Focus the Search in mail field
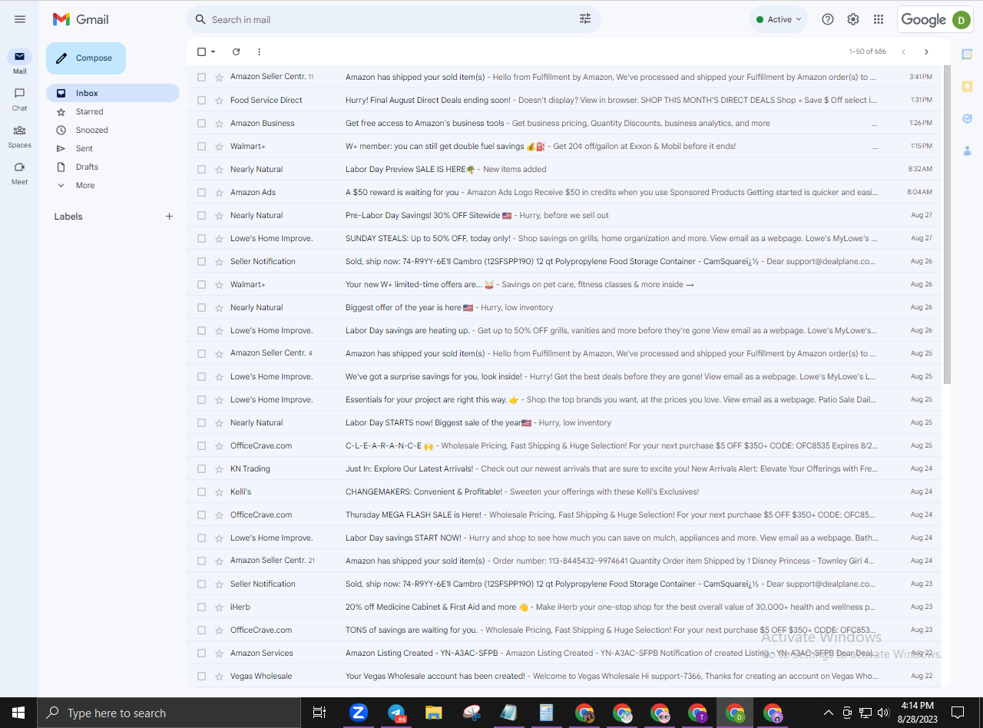The width and height of the screenshot is (983, 728). 393,19
